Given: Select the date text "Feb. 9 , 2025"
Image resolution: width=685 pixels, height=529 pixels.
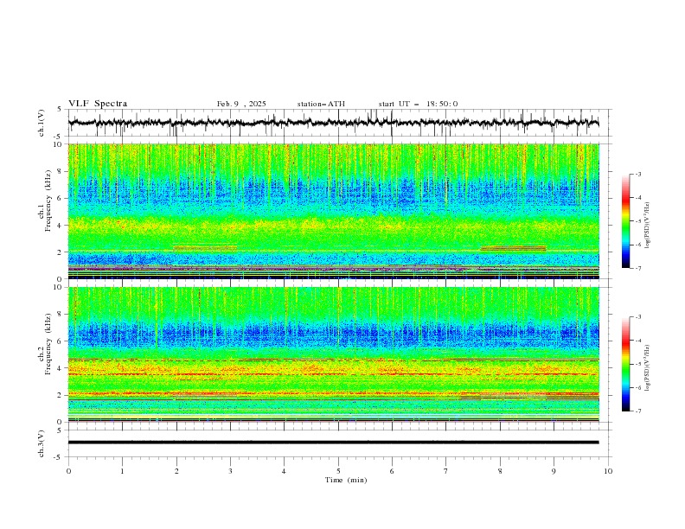Looking at the screenshot, I should click(241, 104).
